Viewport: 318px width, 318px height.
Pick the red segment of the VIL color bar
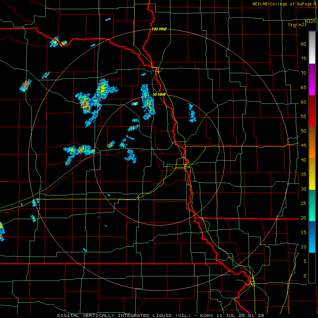point(312,111)
